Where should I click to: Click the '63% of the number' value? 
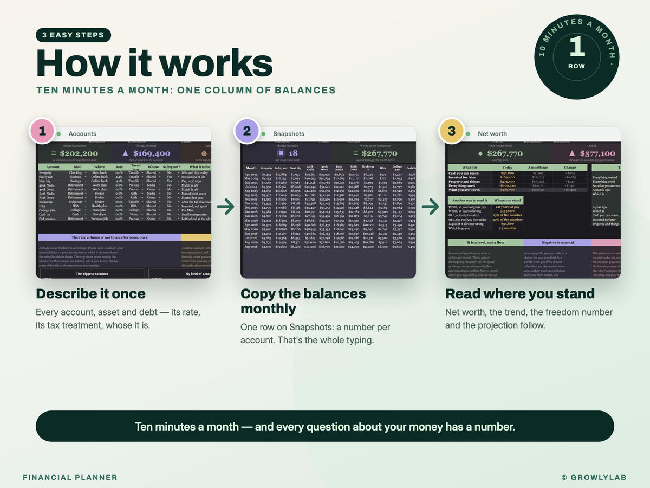tap(508, 215)
